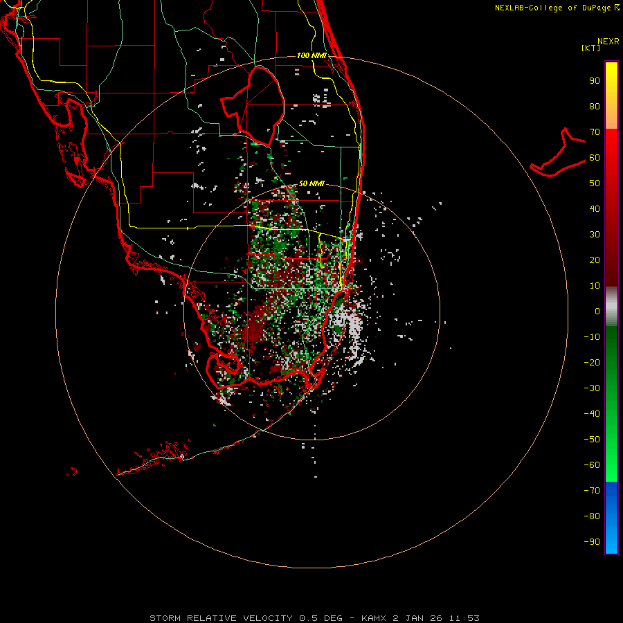Click the -60 value on the velocity scale
The image size is (623, 623).
[x=592, y=465]
